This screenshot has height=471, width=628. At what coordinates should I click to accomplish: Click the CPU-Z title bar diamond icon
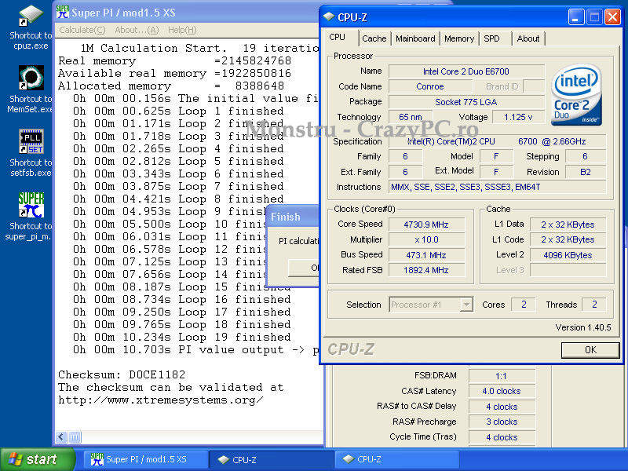click(x=329, y=16)
